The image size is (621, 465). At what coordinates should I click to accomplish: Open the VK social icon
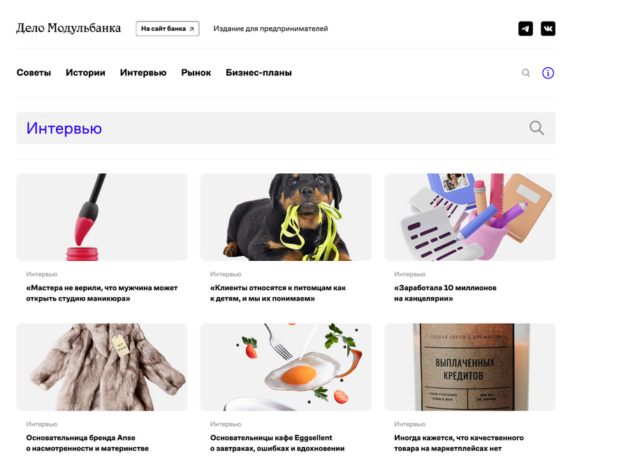(x=548, y=29)
